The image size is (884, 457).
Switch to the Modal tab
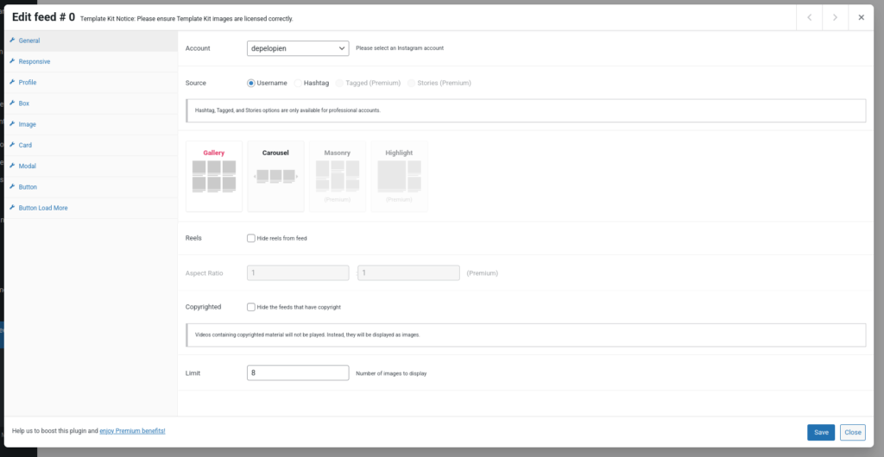pos(27,166)
